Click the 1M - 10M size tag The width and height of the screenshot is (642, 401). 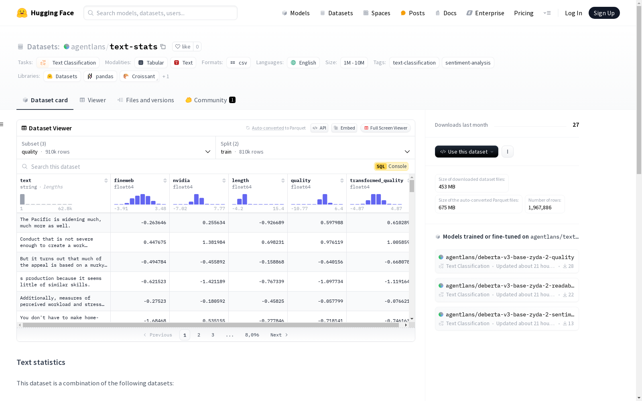point(354,63)
